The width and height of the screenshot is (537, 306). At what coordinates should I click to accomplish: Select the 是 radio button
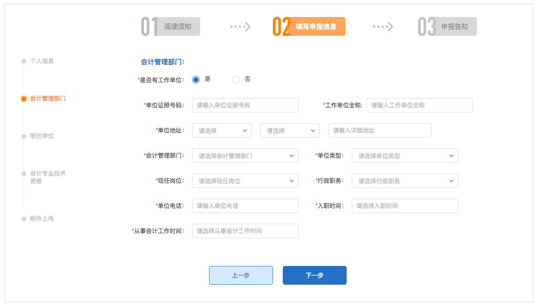[x=196, y=80]
